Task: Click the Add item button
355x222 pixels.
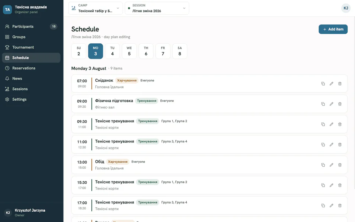Action: point(333,29)
